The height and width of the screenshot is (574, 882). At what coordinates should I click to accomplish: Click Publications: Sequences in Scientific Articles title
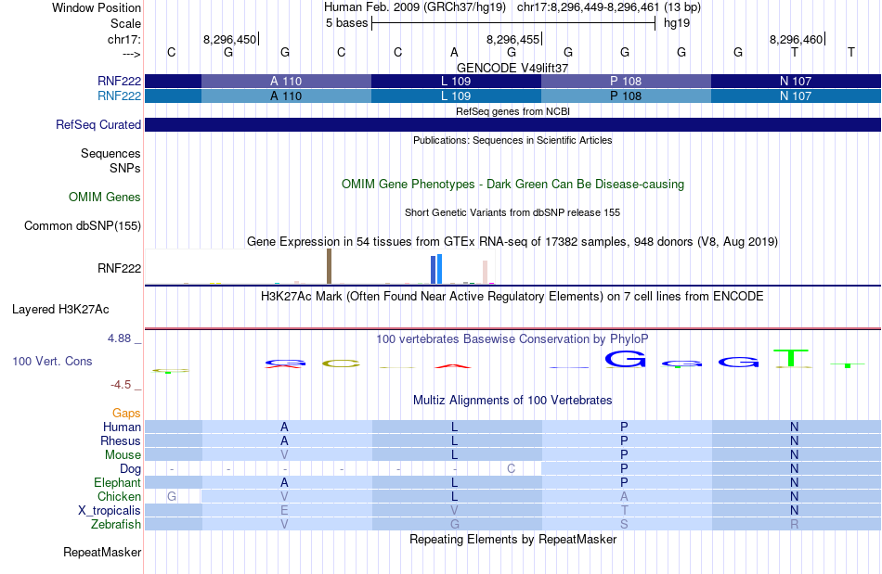coord(512,140)
